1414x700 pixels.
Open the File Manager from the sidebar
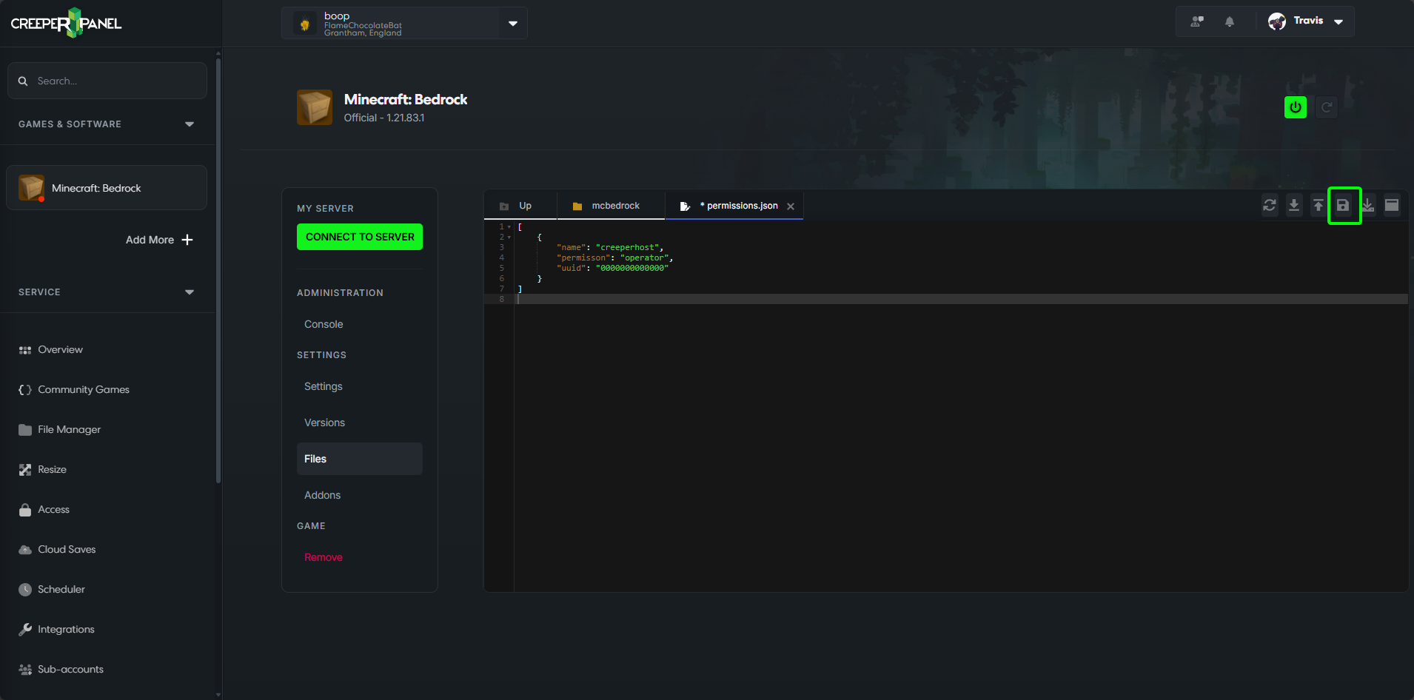point(69,429)
